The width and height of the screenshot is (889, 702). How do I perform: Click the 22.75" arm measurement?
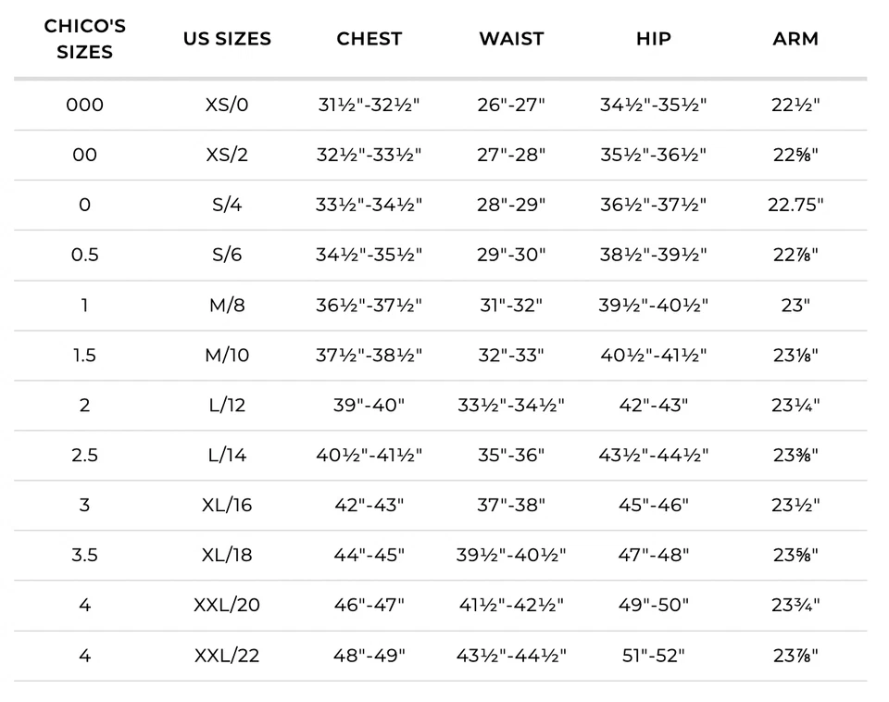795,205
